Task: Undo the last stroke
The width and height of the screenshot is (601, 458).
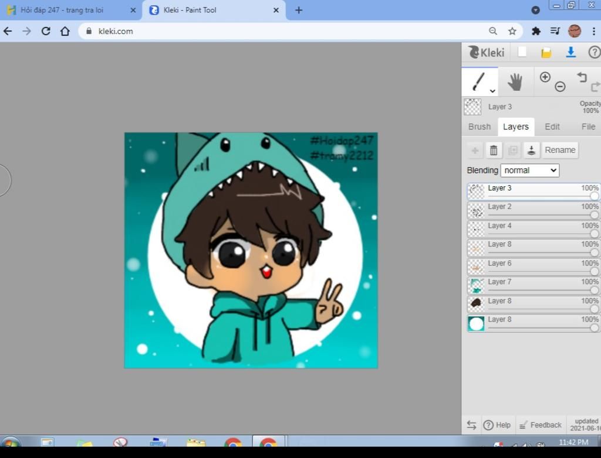Action: click(x=582, y=77)
